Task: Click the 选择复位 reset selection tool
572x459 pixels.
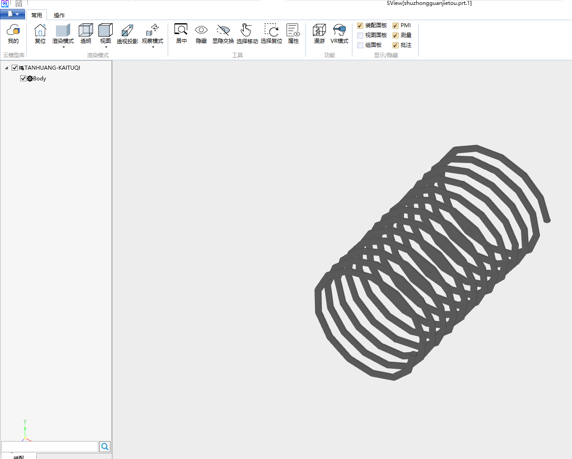Action: [x=271, y=34]
